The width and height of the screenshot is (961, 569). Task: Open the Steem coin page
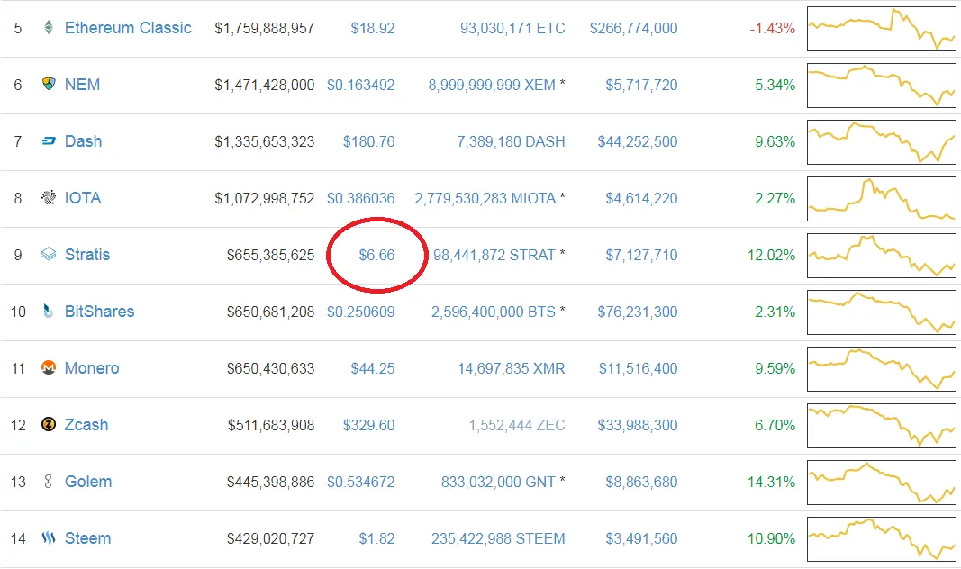(x=87, y=538)
